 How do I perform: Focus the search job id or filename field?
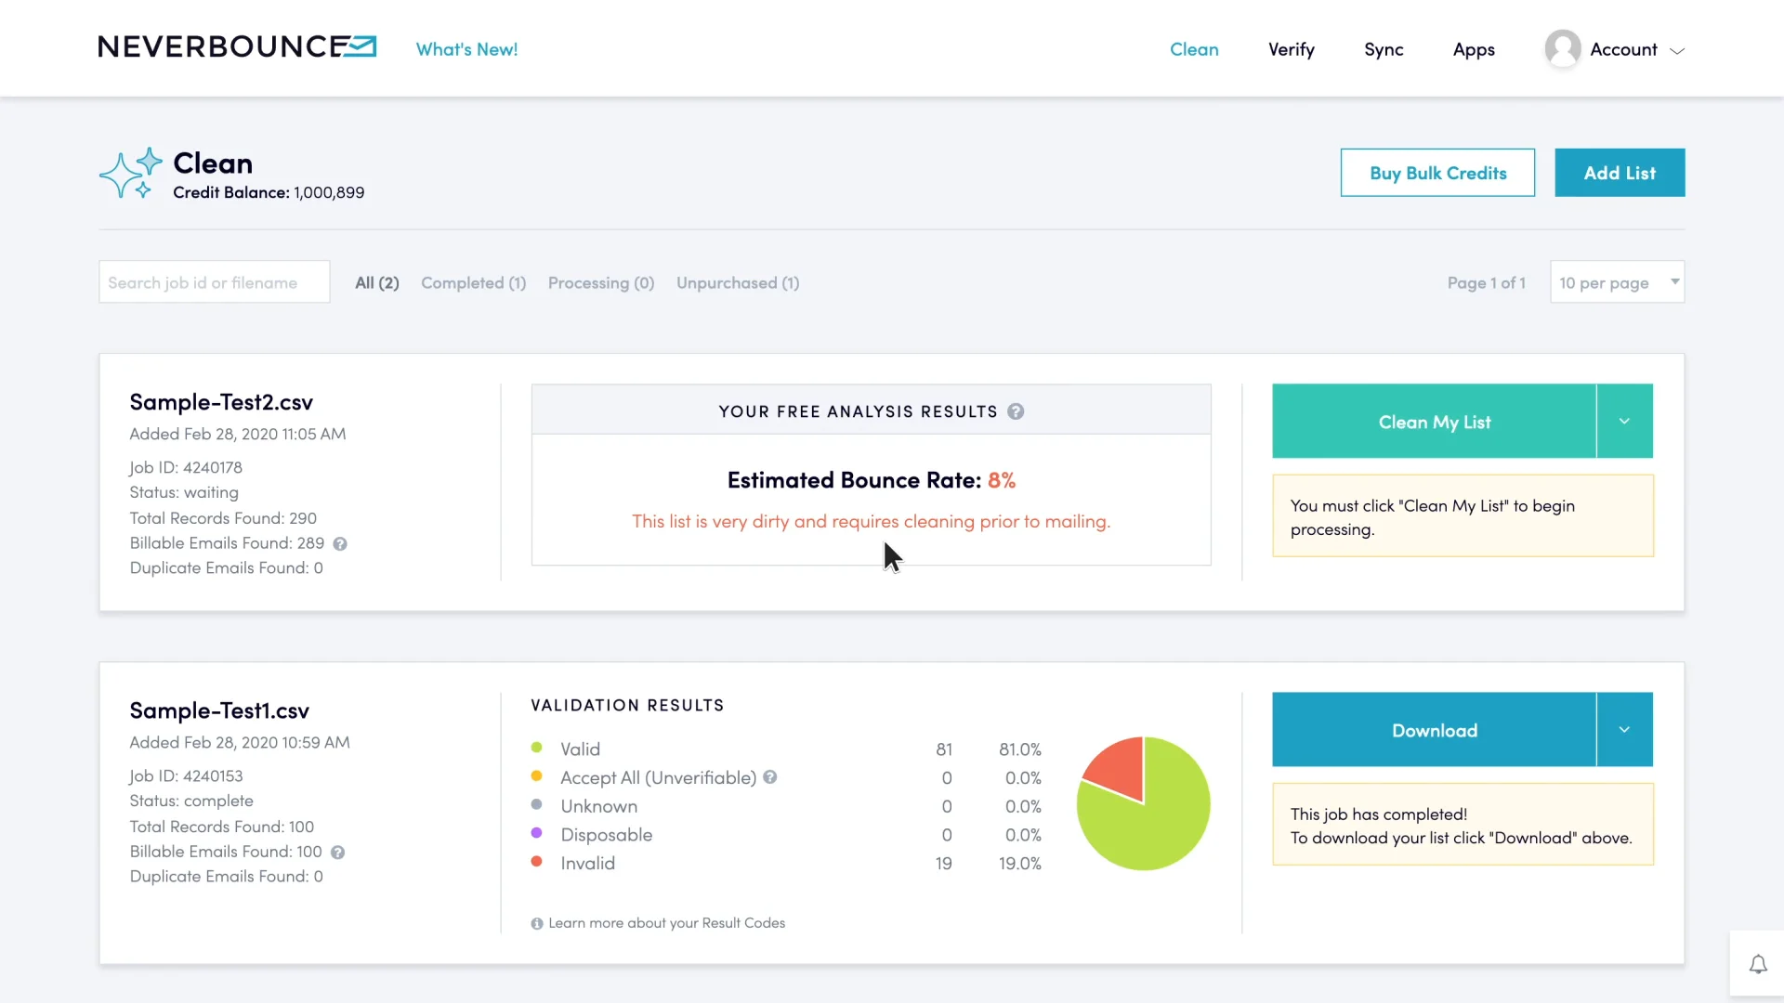point(215,282)
